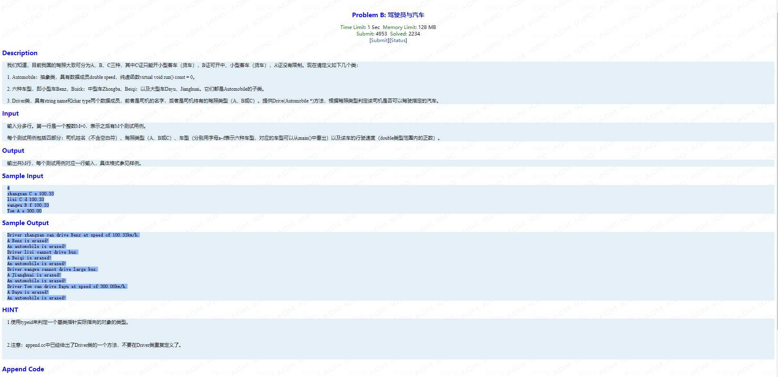This screenshot has height=377, width=778.
Task: Click output line 'A Beiqi is erased!'
Action: [x=29, y=258]
